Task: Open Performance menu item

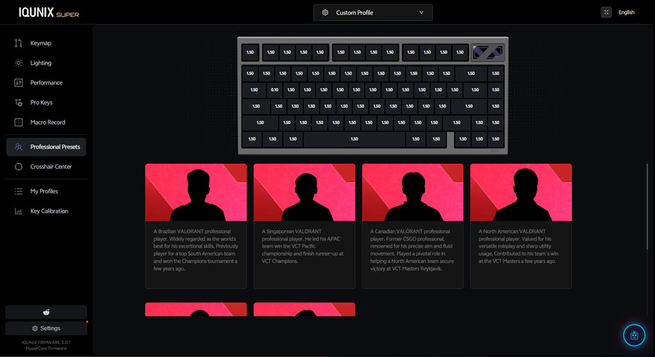Action: [x=46, y=83]
